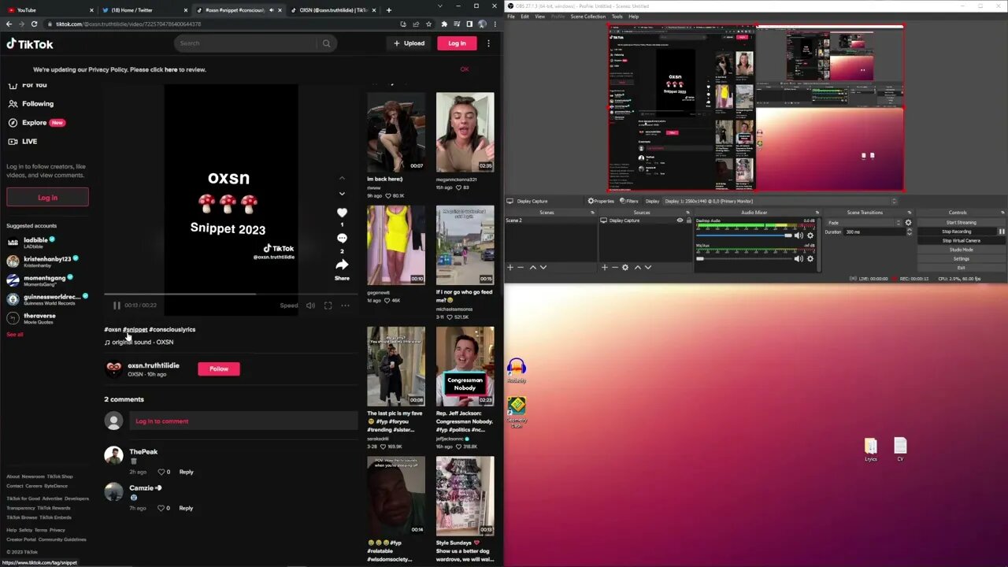The width and height of the screenshot is (1008, 567).
Task: Click the Share arrow icon on video
Action: coord(342,265)
